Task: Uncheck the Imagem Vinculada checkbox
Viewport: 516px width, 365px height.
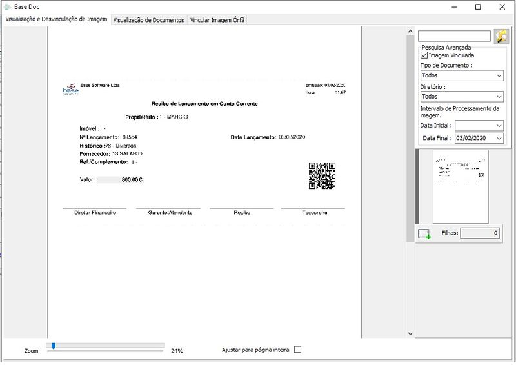Action: click(424, 55)
